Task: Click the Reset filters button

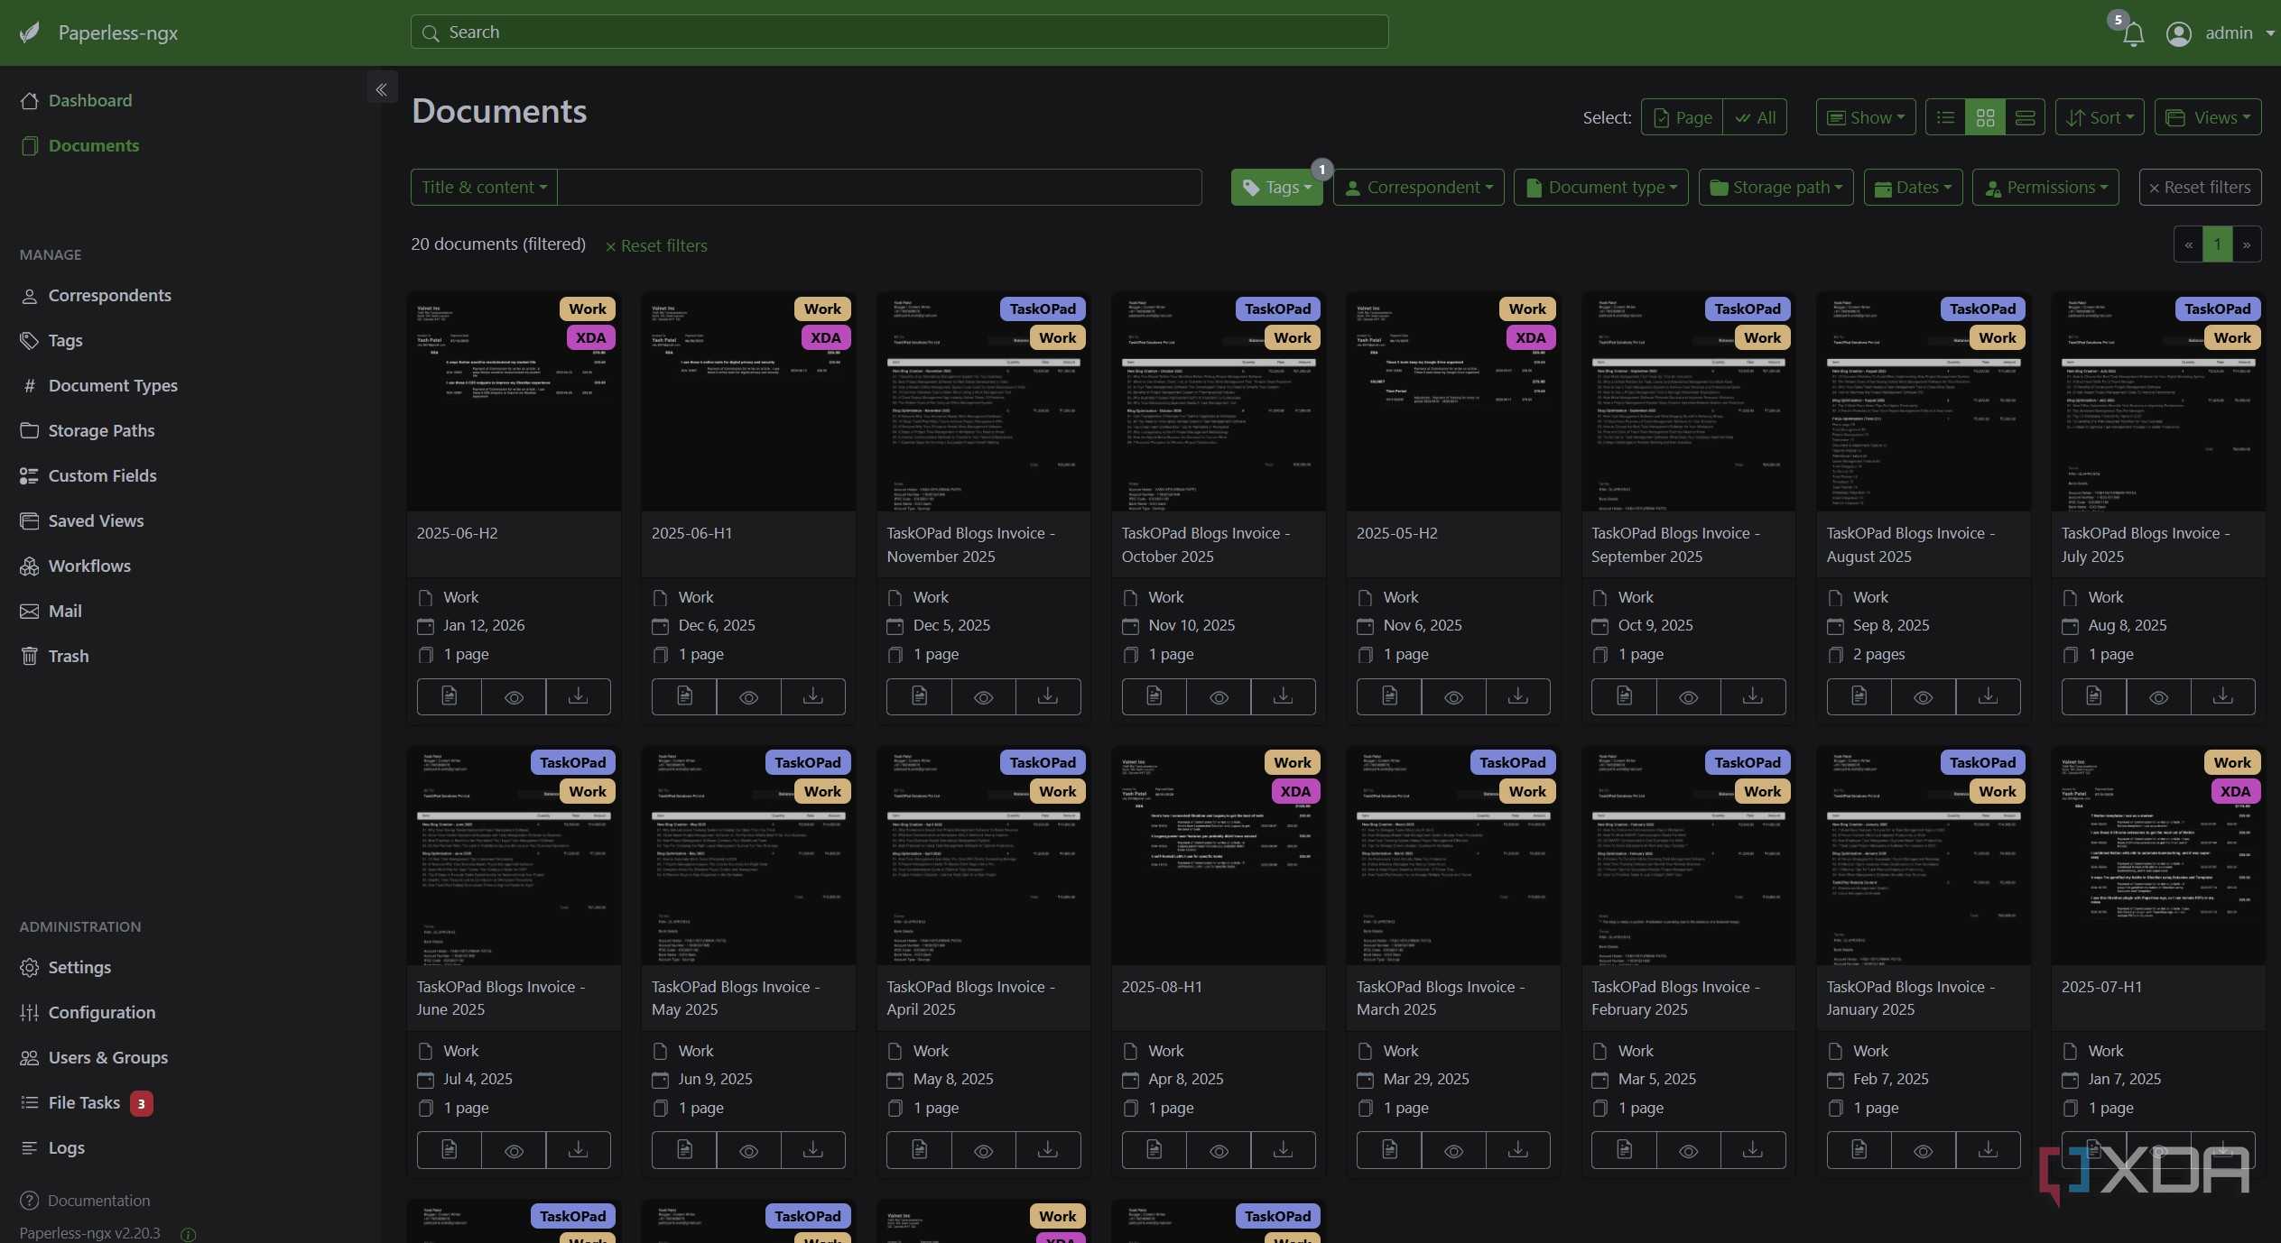Action: click(2200, 187)
